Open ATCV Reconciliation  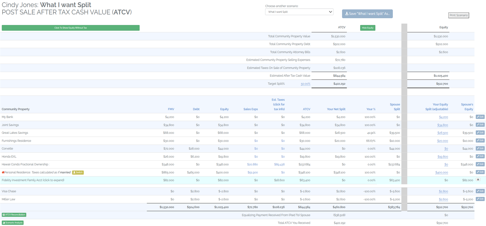pos(14,215)
